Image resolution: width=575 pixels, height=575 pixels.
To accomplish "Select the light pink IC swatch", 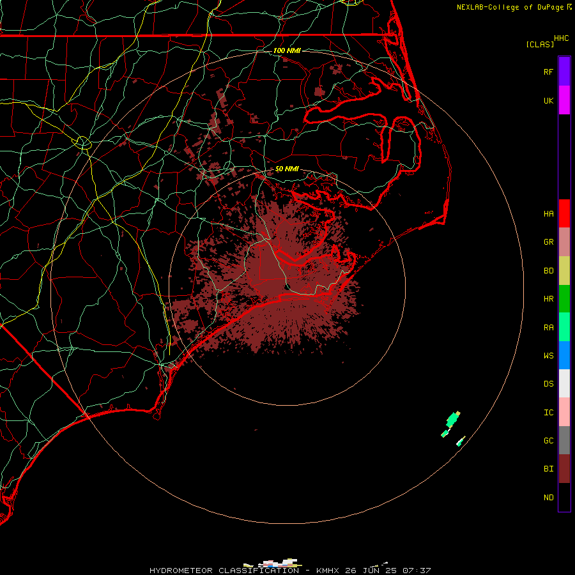I will pos(564,412).
